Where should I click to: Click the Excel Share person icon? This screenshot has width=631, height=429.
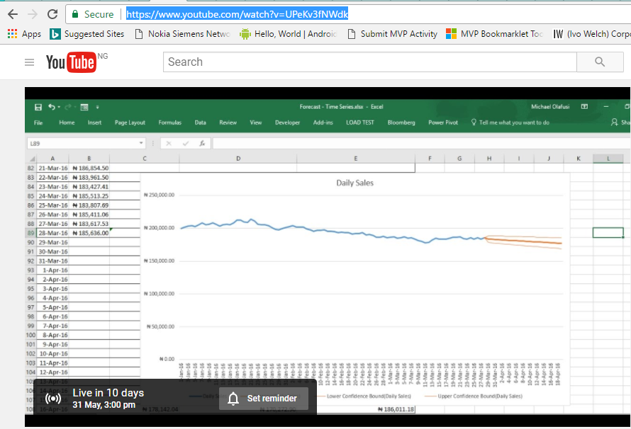click(x=614, y=122)
